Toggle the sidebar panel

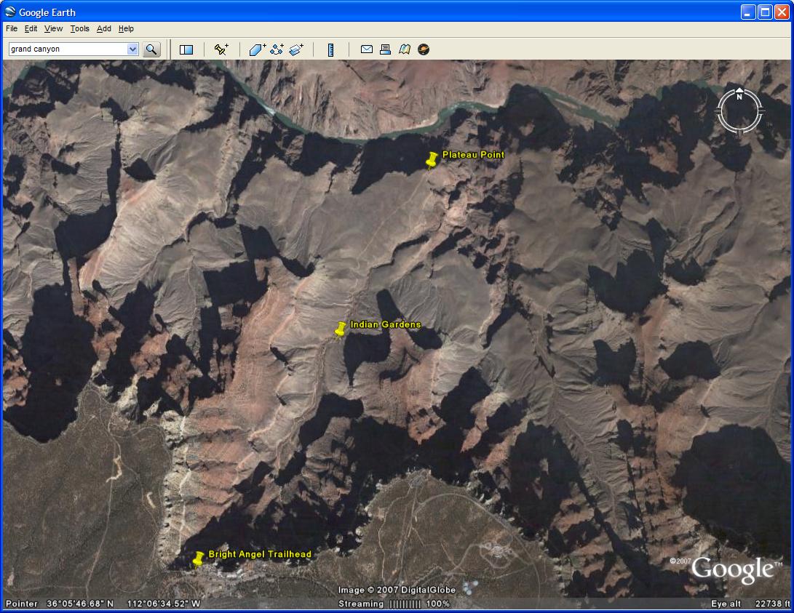click(186, 49)
